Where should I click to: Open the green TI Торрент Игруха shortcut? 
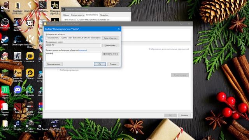pyautogui.click(x=5, y=92)
